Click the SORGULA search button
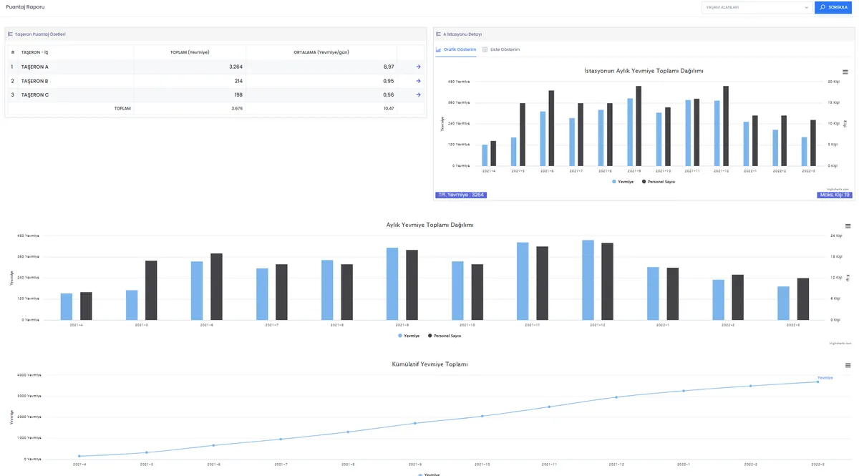The image size is (859, 476). tap(833, 8)
